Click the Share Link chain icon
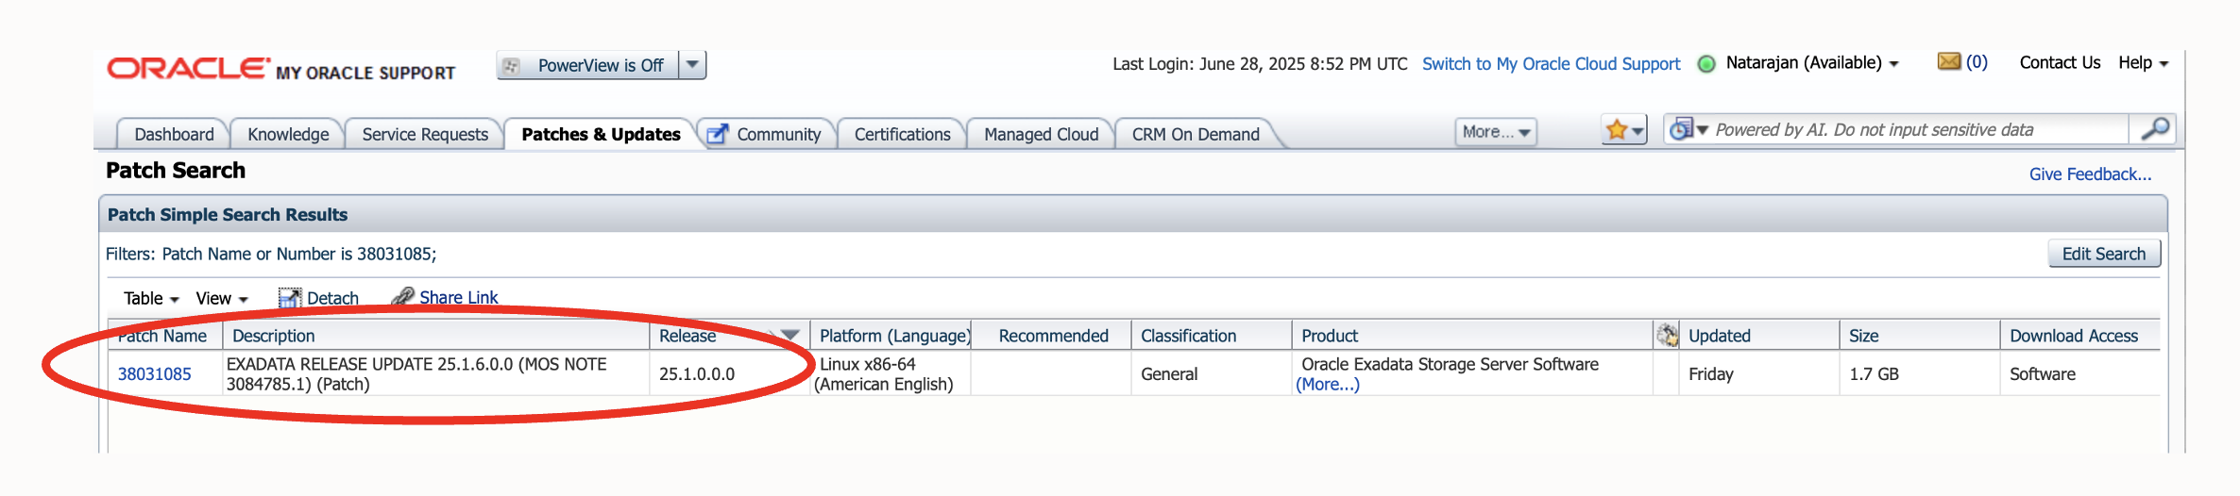Viewport: 2240px width, 496px height. tap(403, 297)
